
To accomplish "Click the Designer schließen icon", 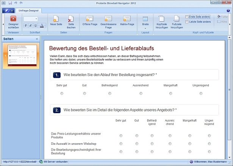I will (13, 18).
